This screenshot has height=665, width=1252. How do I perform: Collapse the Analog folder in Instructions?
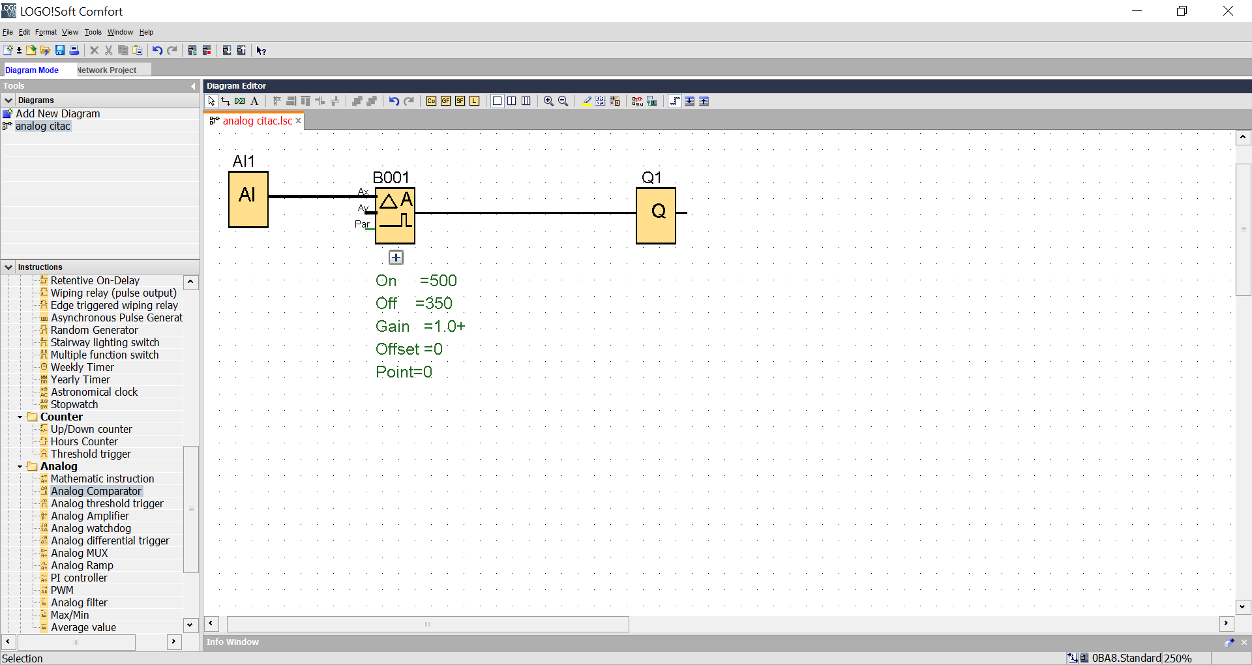pos(20,467)
